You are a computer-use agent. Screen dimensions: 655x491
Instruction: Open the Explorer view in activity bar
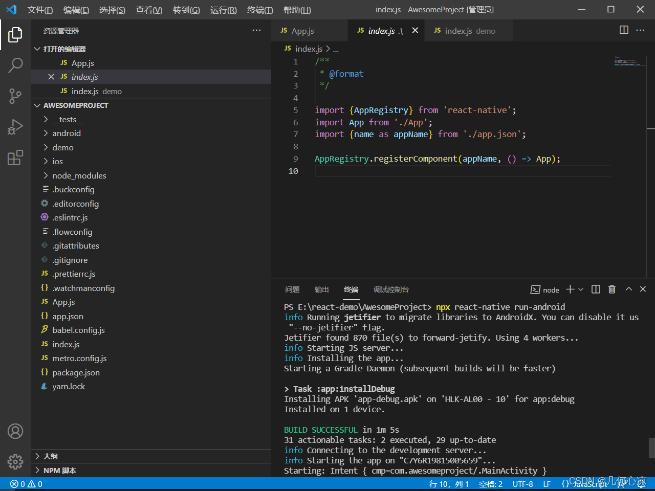click(x=15, y=35)
